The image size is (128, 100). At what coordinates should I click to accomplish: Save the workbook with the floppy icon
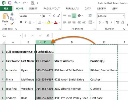point(10,3)
